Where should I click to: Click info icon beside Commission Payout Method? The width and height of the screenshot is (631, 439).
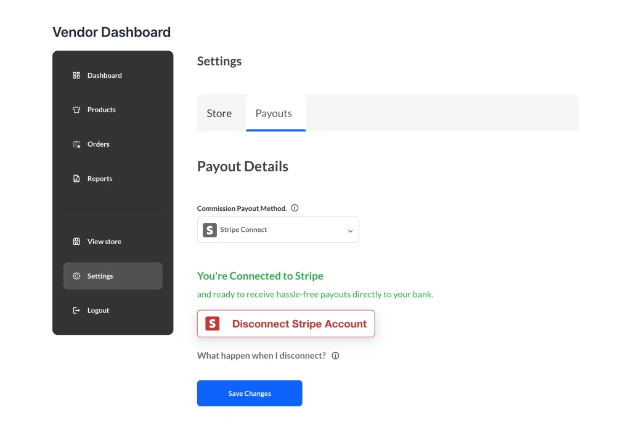click(295, 208)
